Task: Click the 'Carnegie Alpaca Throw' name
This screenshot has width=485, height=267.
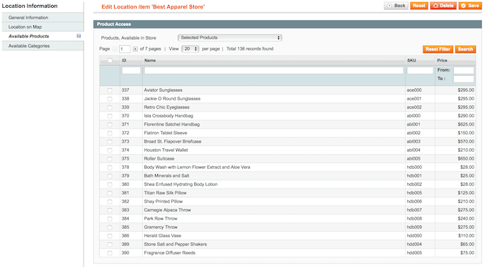Action: 167,210
